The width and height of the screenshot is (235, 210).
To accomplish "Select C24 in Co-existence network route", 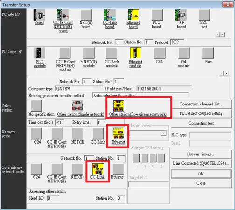I will coord(36,169).
